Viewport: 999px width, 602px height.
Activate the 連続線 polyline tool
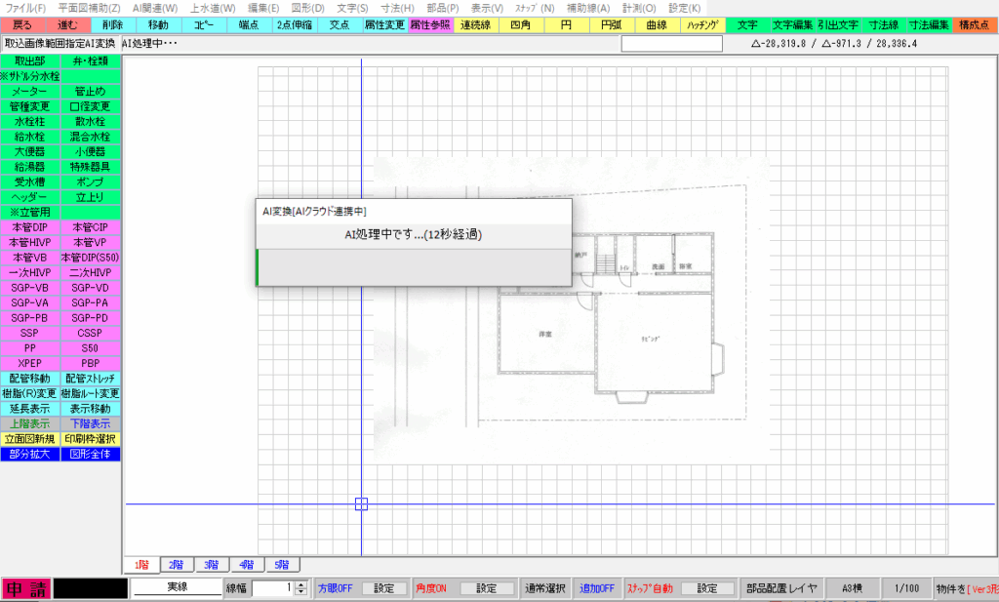click(x=475, y=24)
